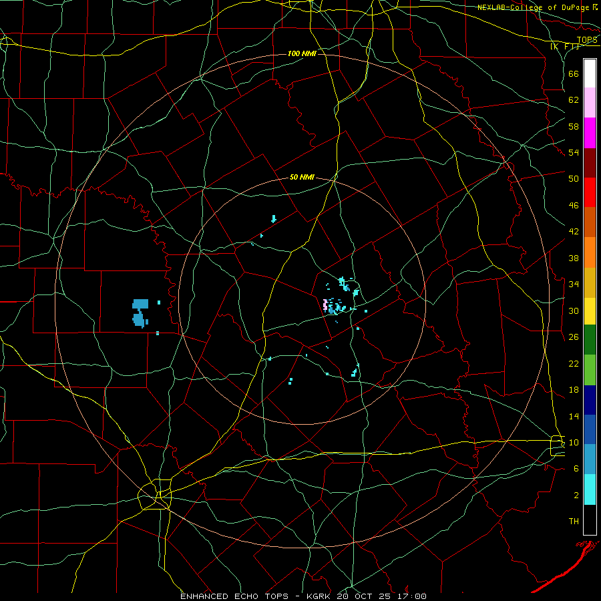Click the legend value 22
Viewport: 601px width, 601px height.
point(574,363)
